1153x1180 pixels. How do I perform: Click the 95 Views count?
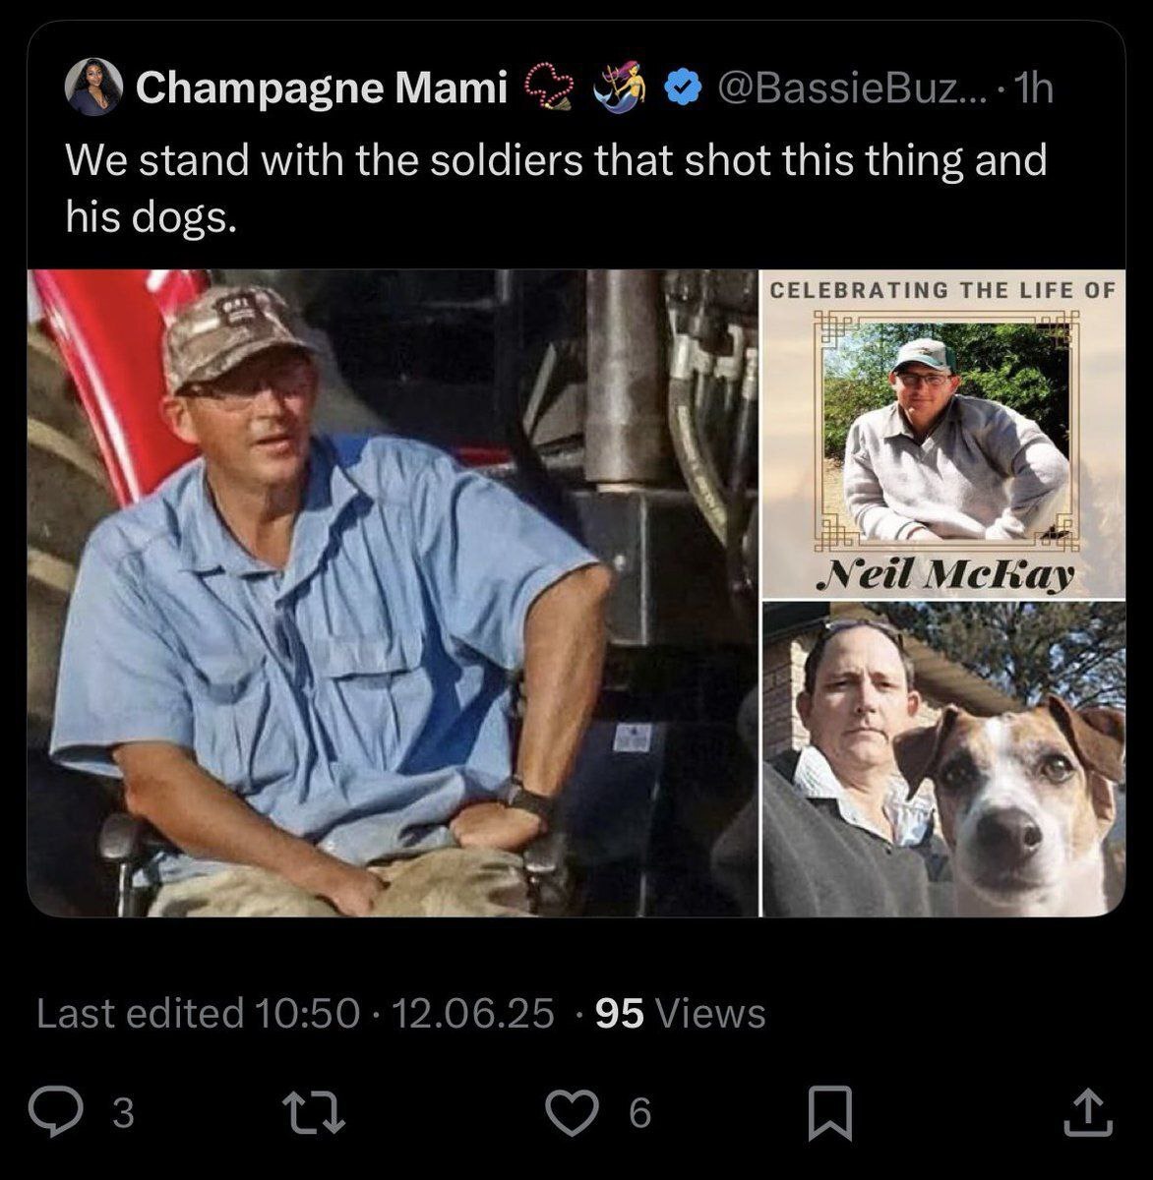680,1013
